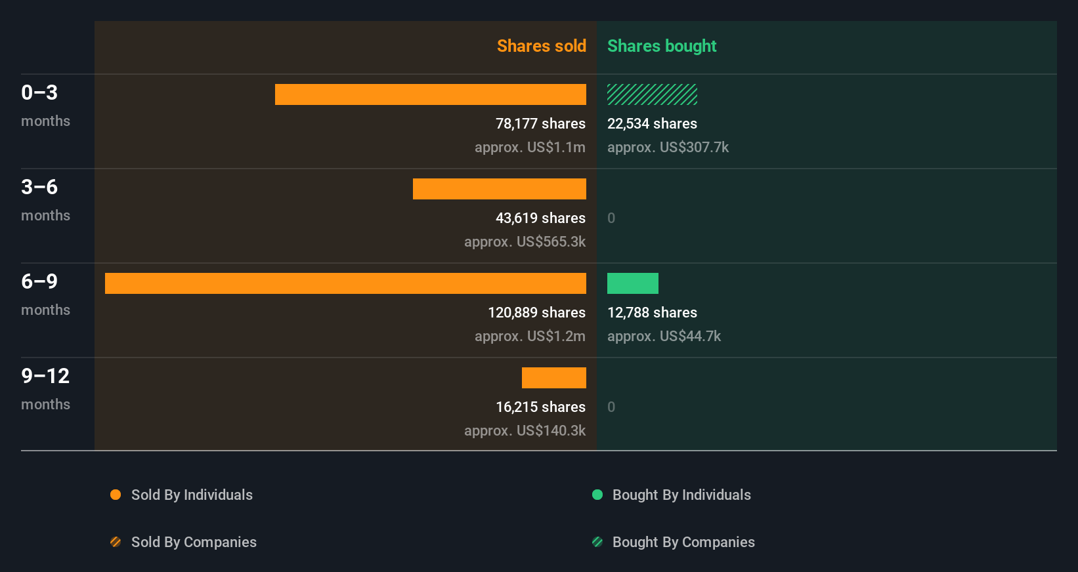Screen dimensions: 1078x572
Task: Select the approx. US$140.3k value
Action: [x=525, y=430]
